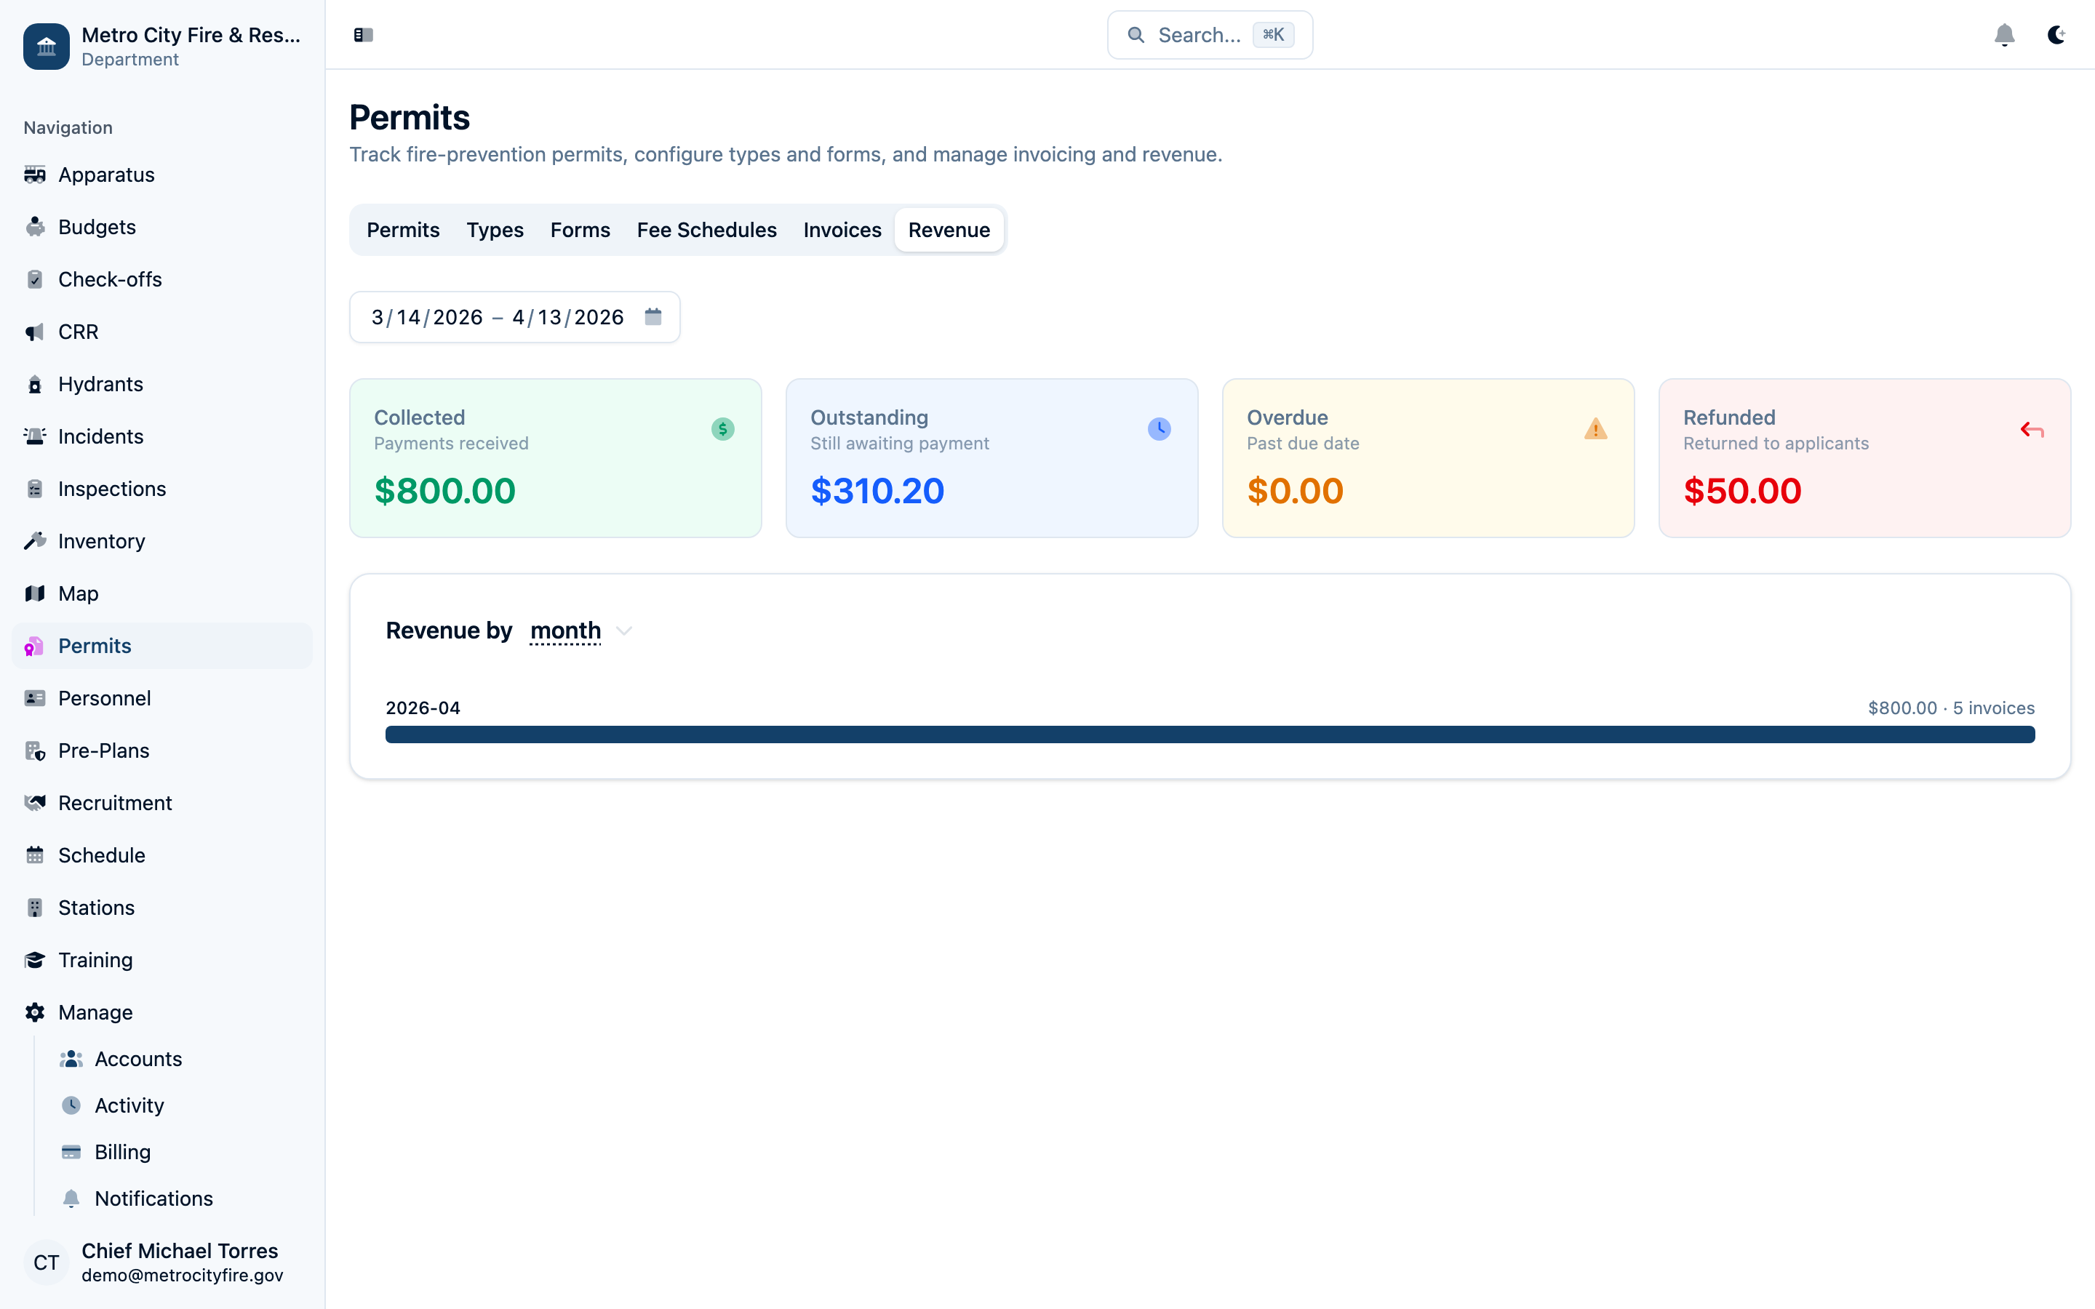Screen dimensions: 2095x1309
Task: Toggle dark mode with the moon icon
Action: [2056, 35]
